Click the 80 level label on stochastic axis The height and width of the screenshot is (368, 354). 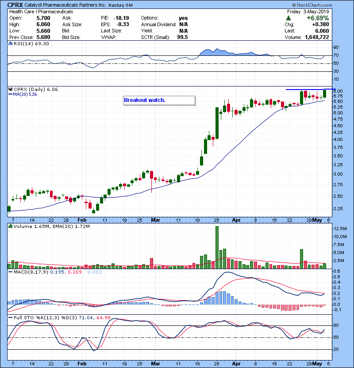tap(336, 325)
